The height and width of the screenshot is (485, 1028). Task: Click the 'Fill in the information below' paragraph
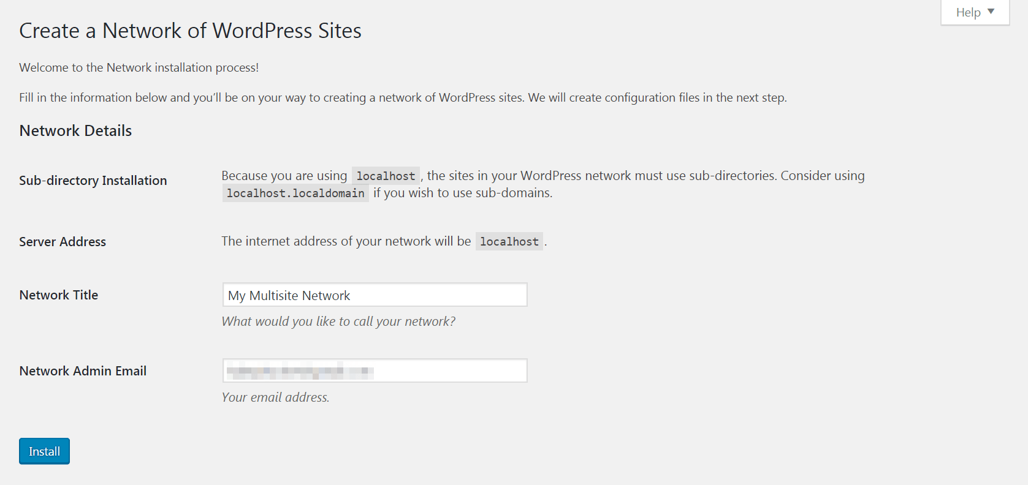[403, 98]
